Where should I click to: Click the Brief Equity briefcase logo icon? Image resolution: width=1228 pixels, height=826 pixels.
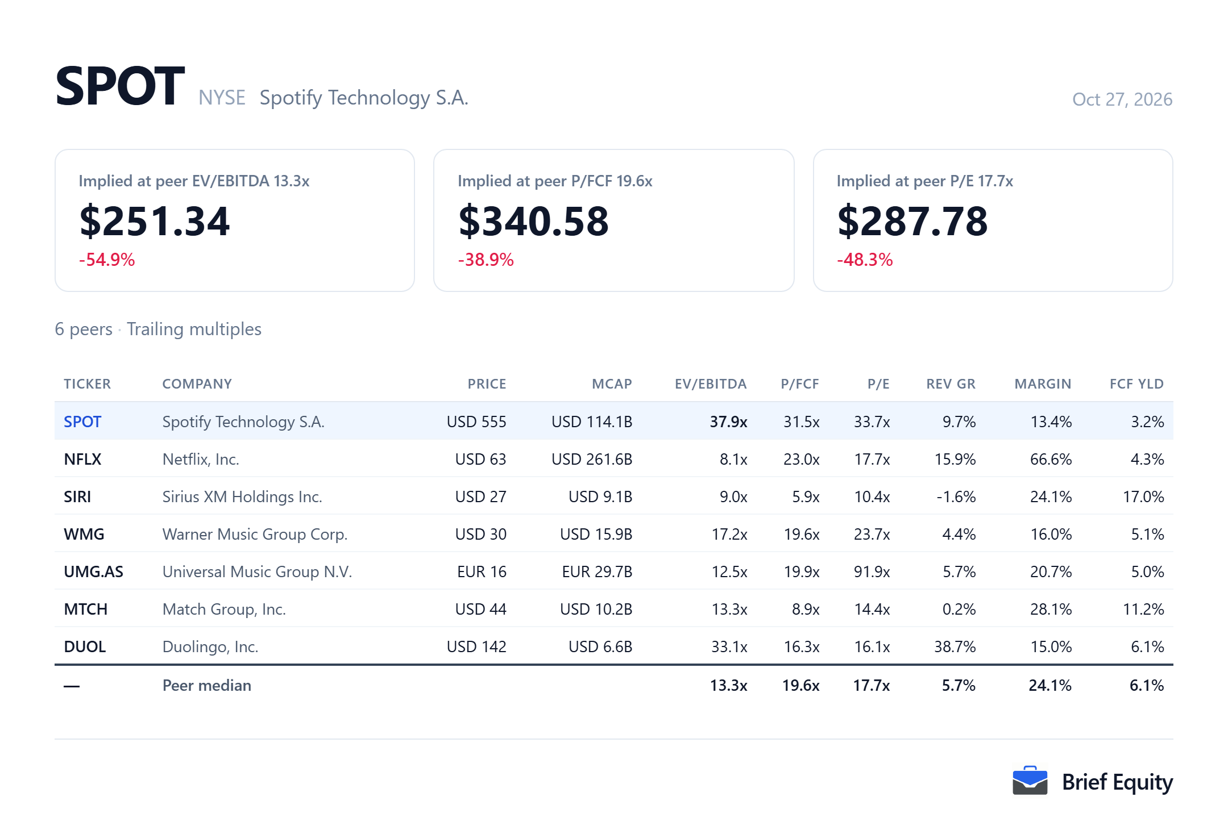coord(1030,781)
